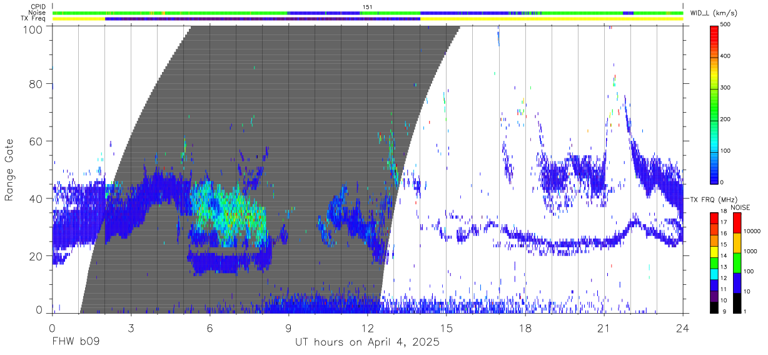Click the CPID label above the plot

38,7
